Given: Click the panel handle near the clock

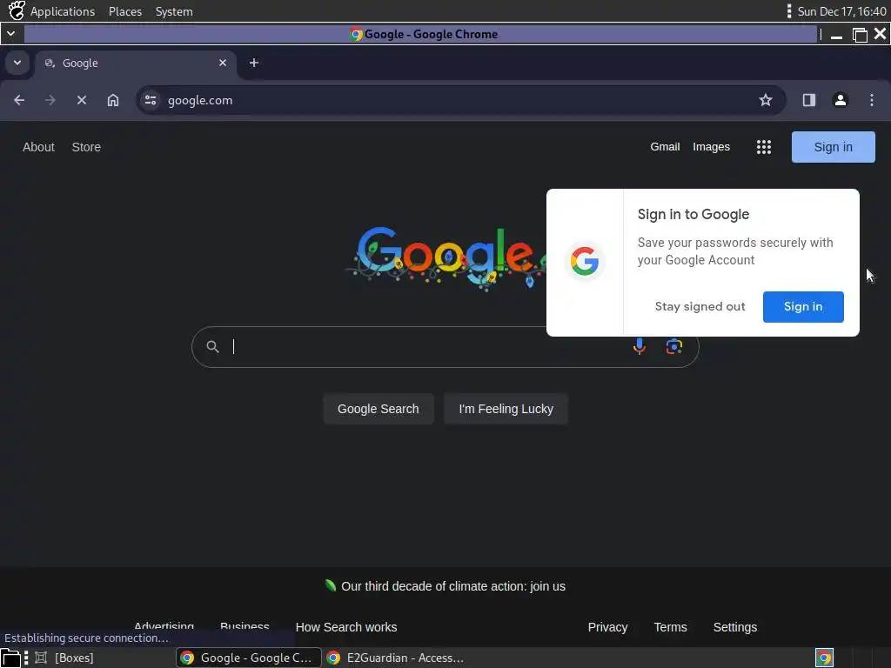Looking at the screenshot, I should pyautogui.click(x=788, y=10).
